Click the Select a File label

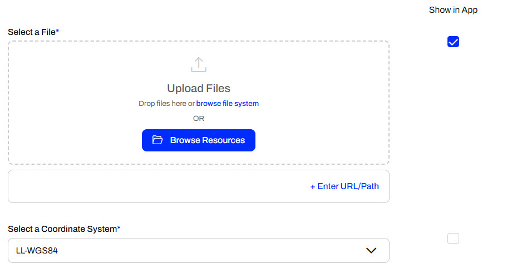click(x=31, y=32)
